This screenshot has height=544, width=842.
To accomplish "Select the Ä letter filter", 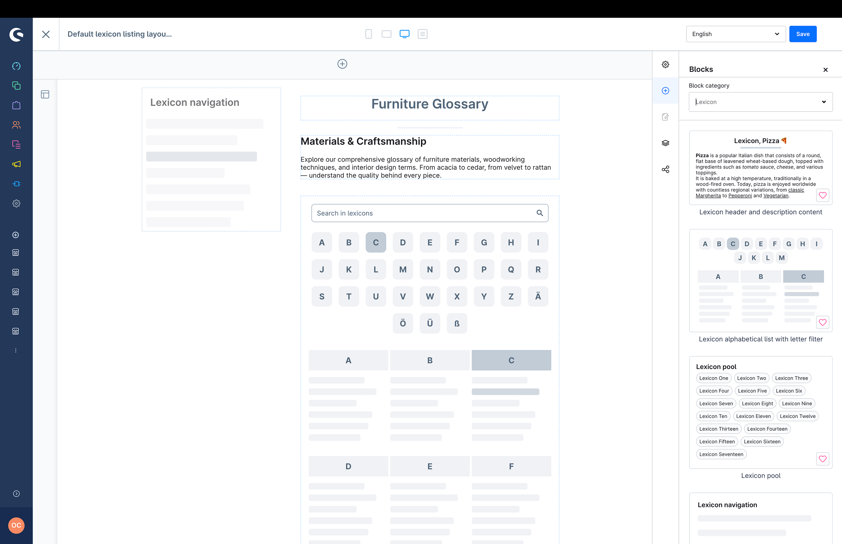I will pyautogui.click(x=538, y=297).
